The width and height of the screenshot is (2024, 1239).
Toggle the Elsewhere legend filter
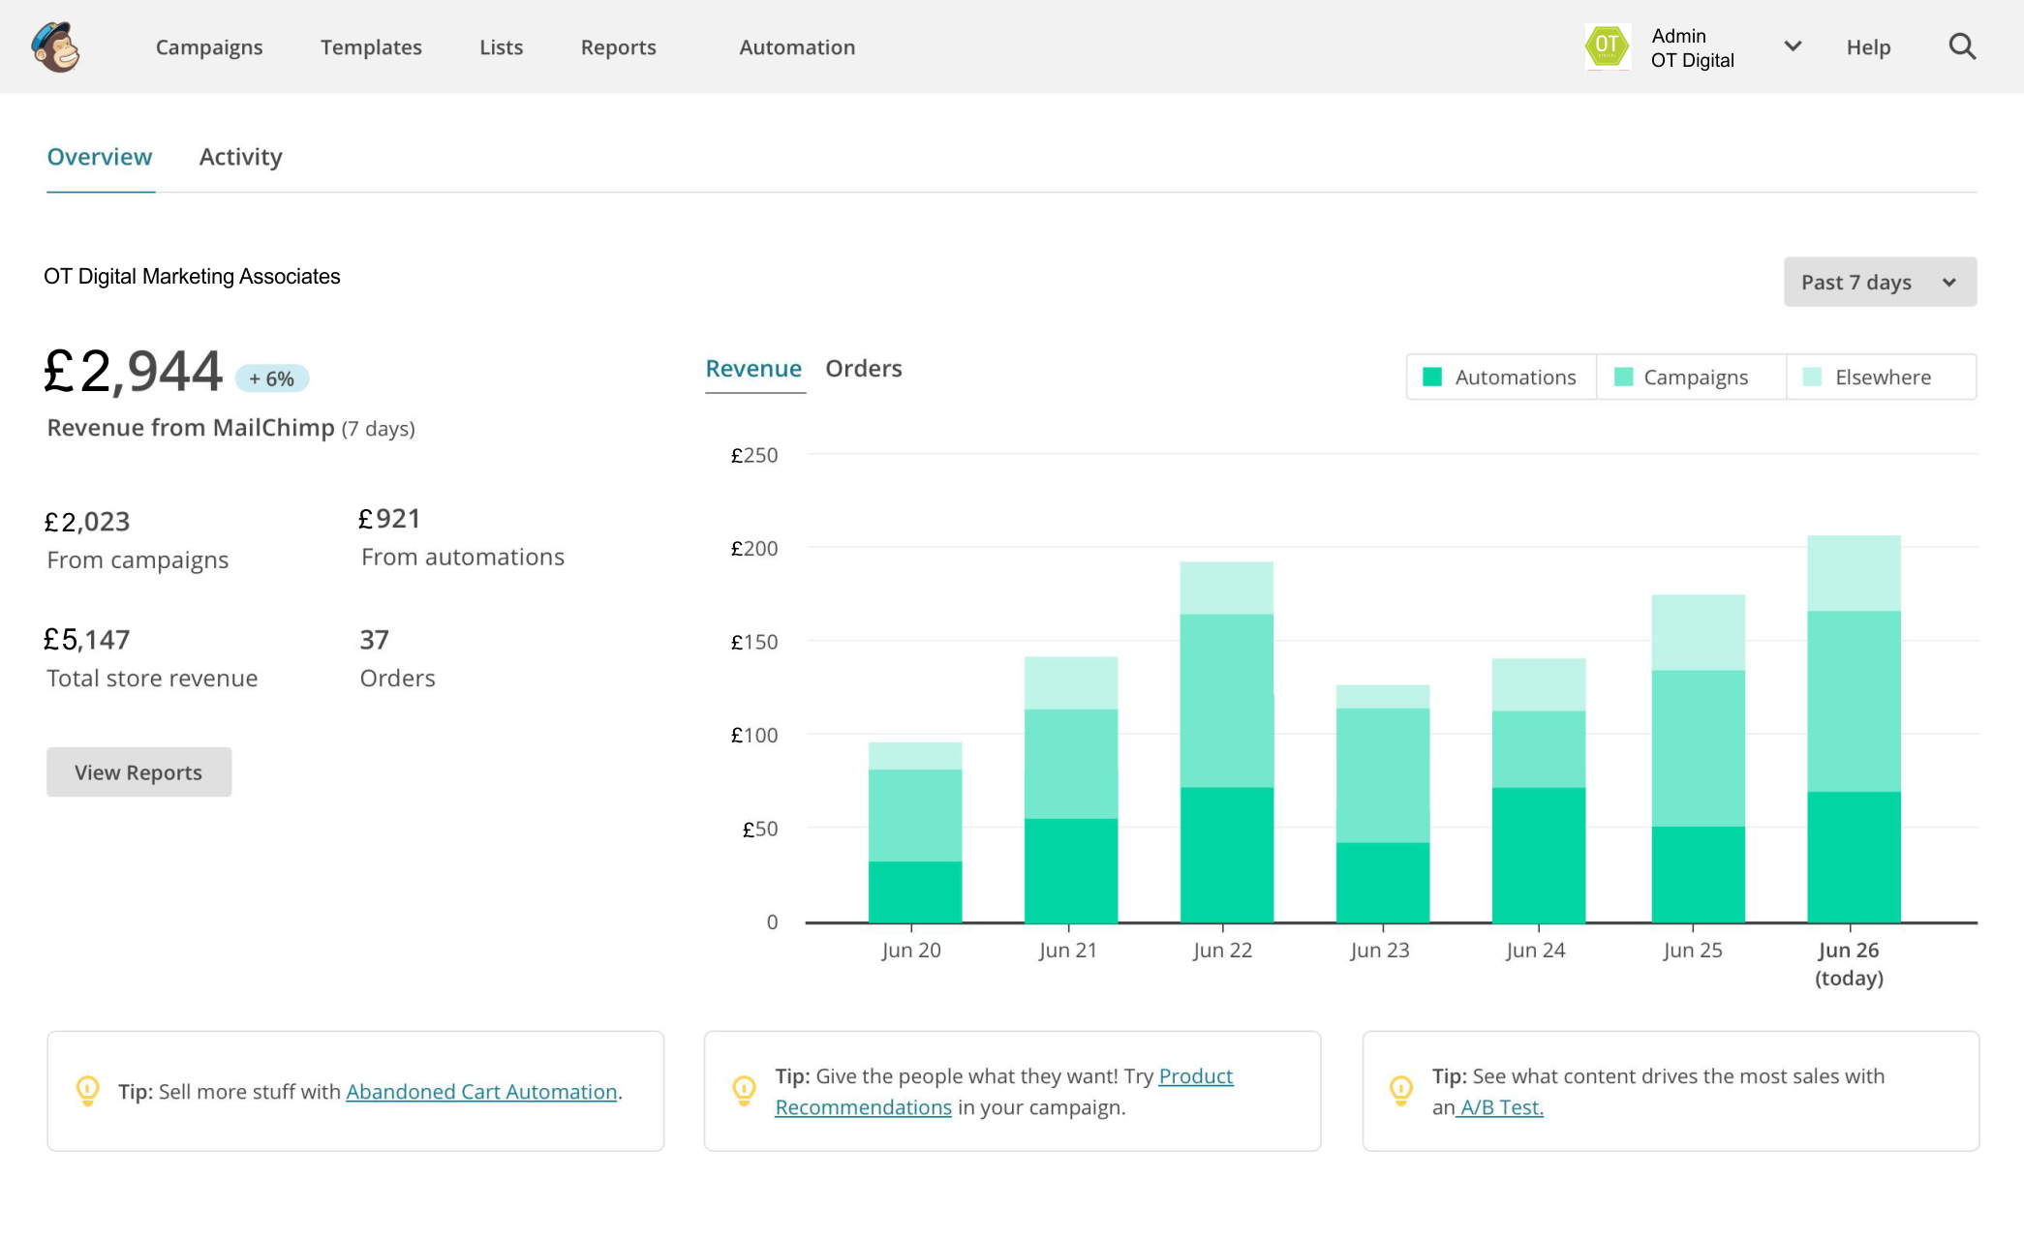(x=1882, y=378)
